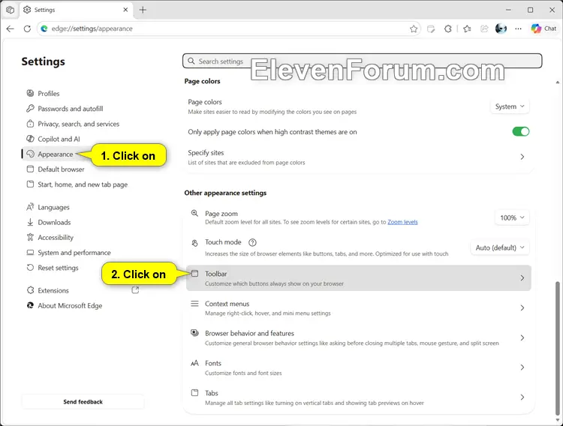The image size is (563, 426).
Task: Expand the Context menus chevron
Action: [522, 308]
